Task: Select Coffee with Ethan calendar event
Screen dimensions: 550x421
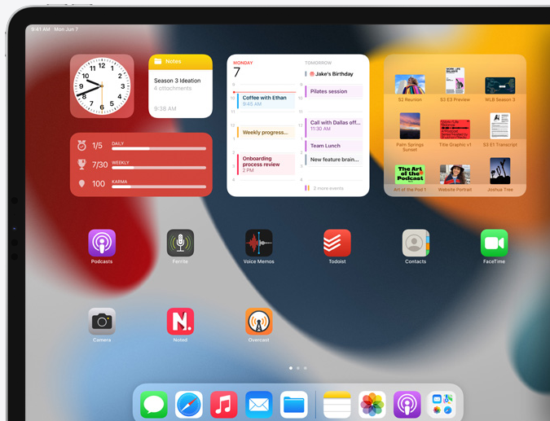Action: click(x=266, y=101)
